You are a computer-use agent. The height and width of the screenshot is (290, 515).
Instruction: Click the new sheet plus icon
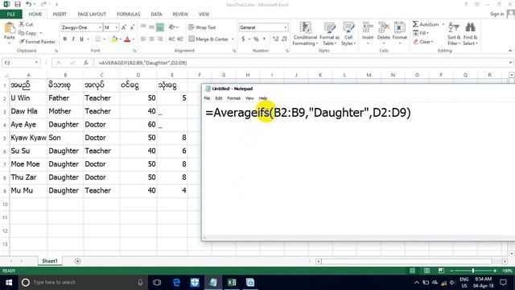click(77, 261)
